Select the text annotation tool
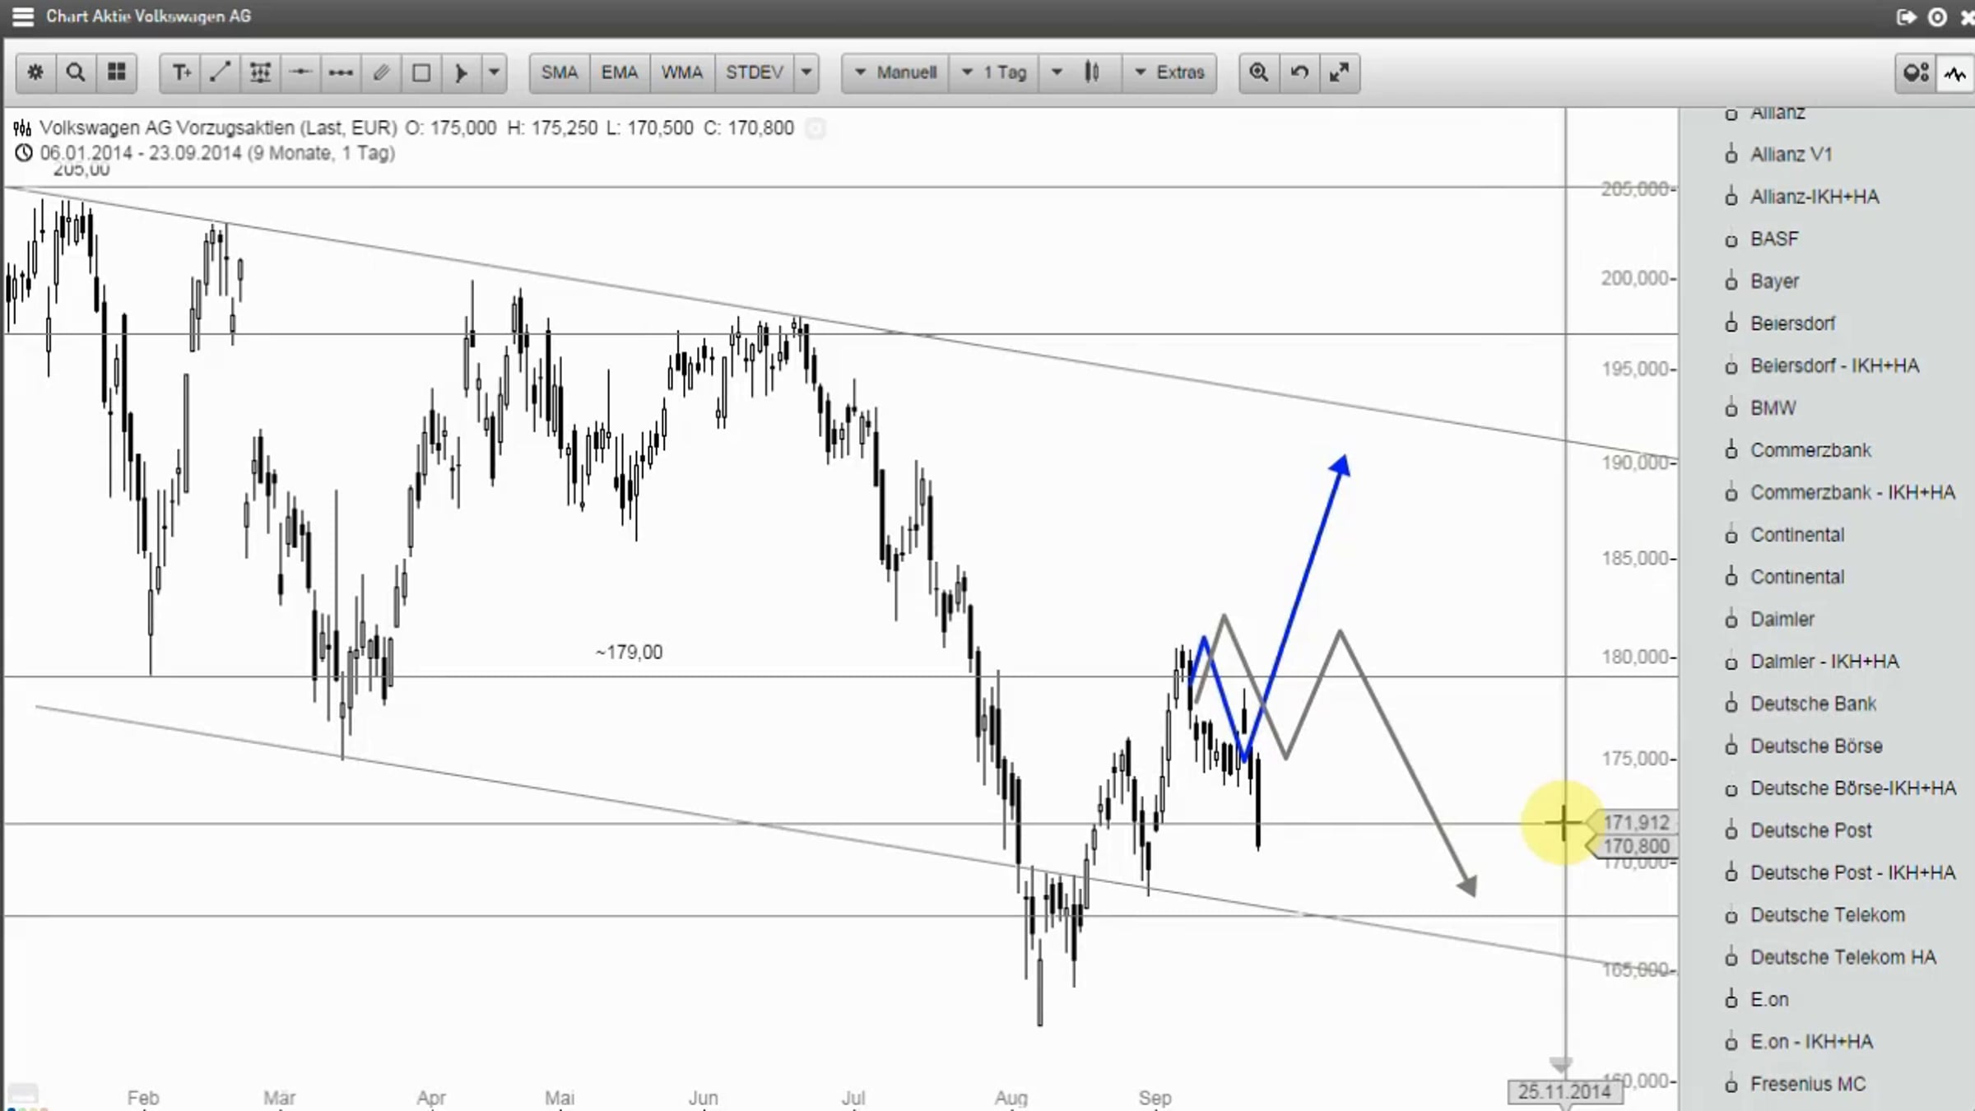This screenshot has height=1111, width=1975. click(181, 72)
